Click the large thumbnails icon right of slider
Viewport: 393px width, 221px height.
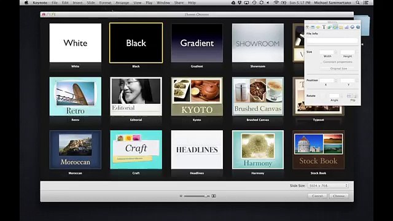pos(214,196)
